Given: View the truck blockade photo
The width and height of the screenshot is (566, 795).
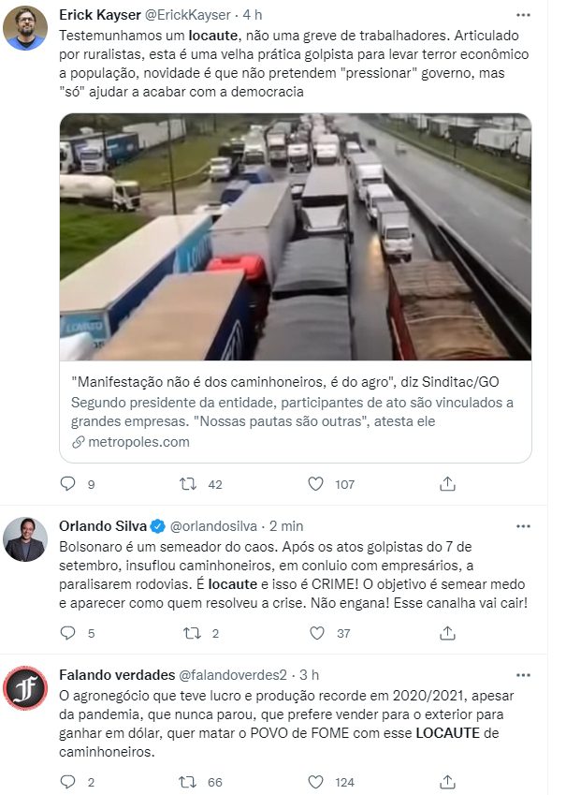Looking at the screenshot, I should [x=295, y=237].
